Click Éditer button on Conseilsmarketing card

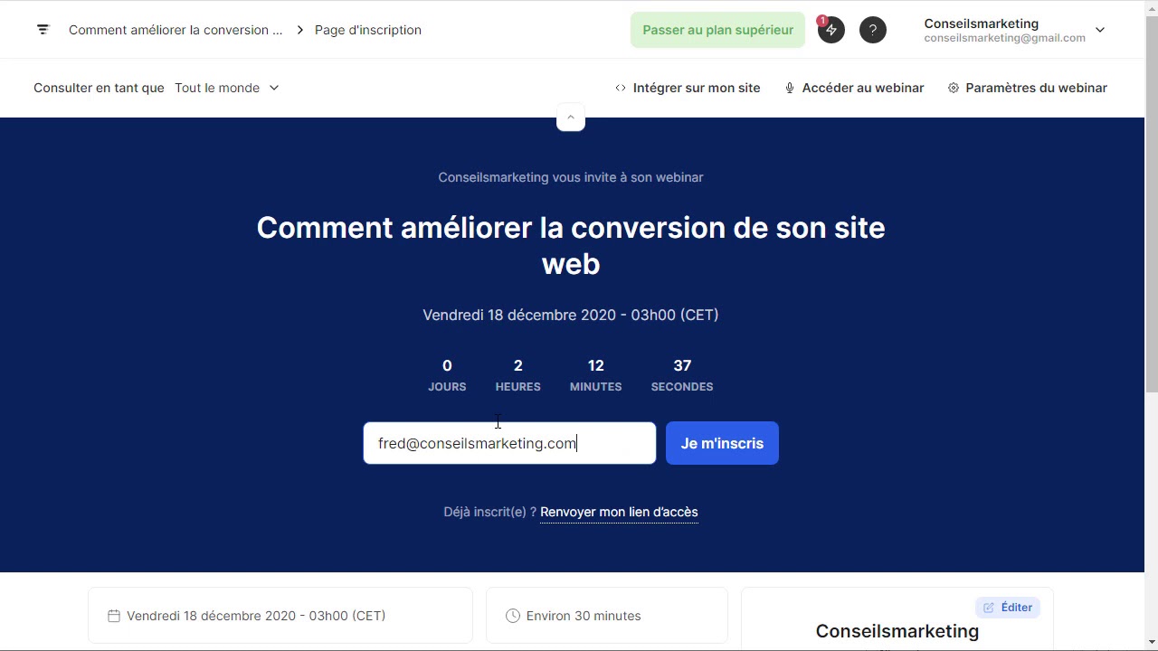[1008, 608]
